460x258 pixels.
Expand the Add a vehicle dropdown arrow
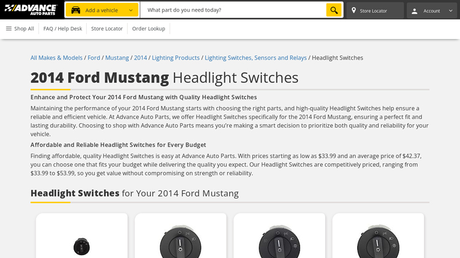(x=131, y=10)
